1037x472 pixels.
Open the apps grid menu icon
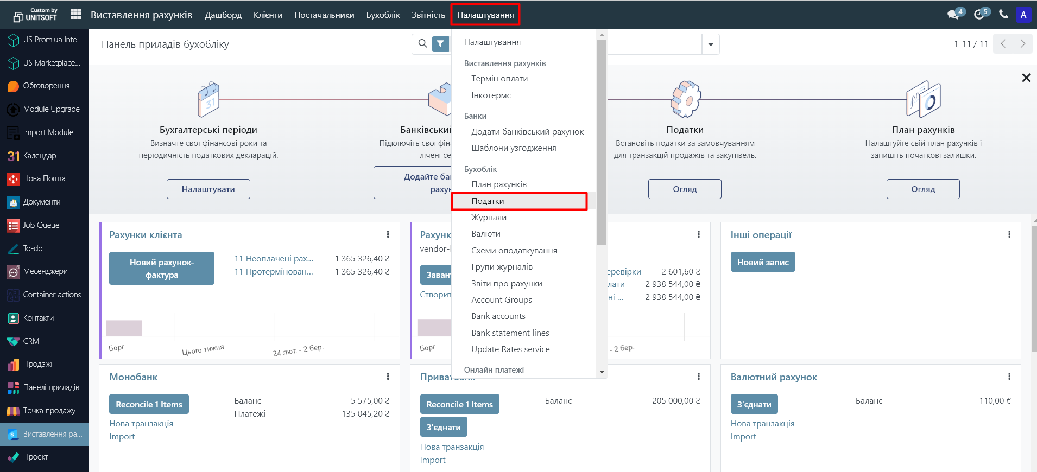pyautogui.click(x=76, y=15)
